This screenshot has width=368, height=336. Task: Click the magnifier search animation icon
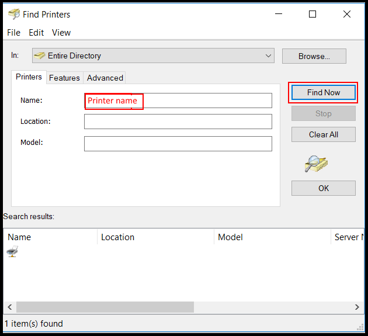tap(316, 164)
